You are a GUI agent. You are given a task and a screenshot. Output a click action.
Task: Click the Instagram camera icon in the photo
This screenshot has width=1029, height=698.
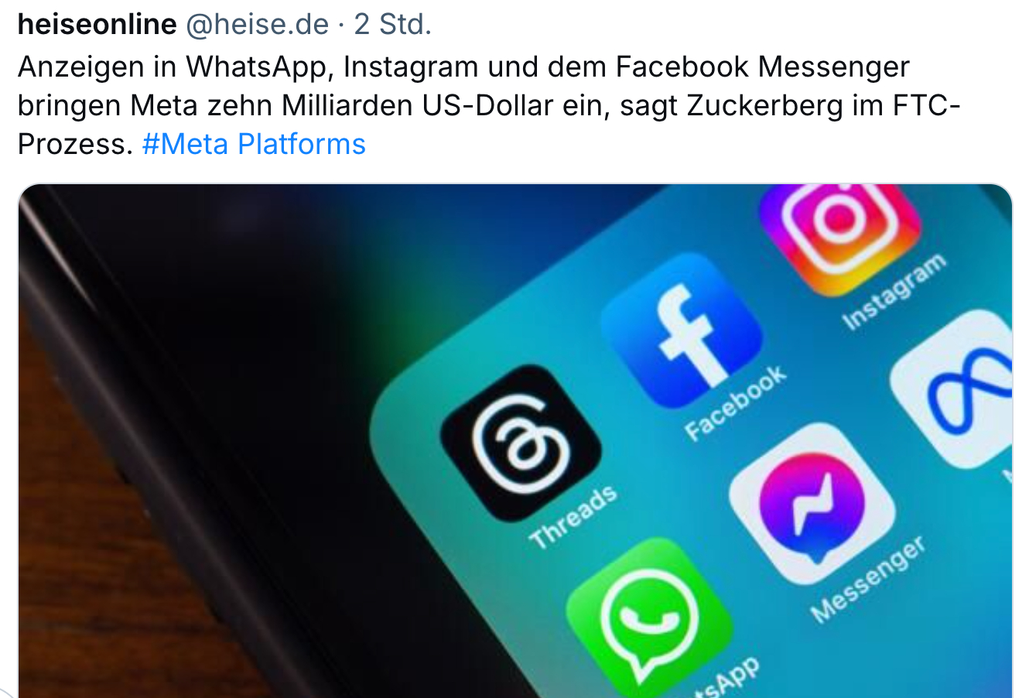pos(840,231)
